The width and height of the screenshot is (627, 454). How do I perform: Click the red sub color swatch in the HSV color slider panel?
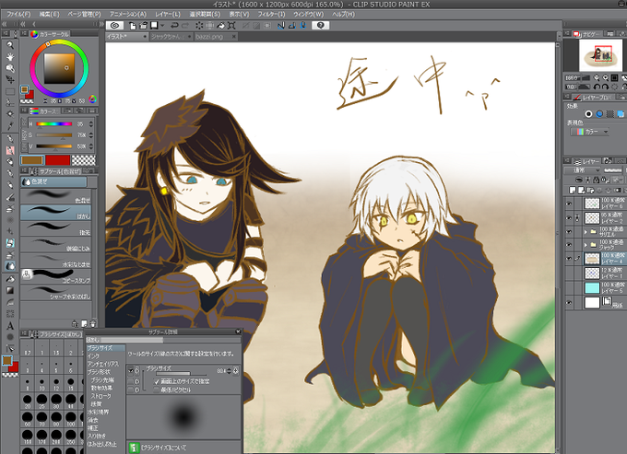[x=58, y=160]
